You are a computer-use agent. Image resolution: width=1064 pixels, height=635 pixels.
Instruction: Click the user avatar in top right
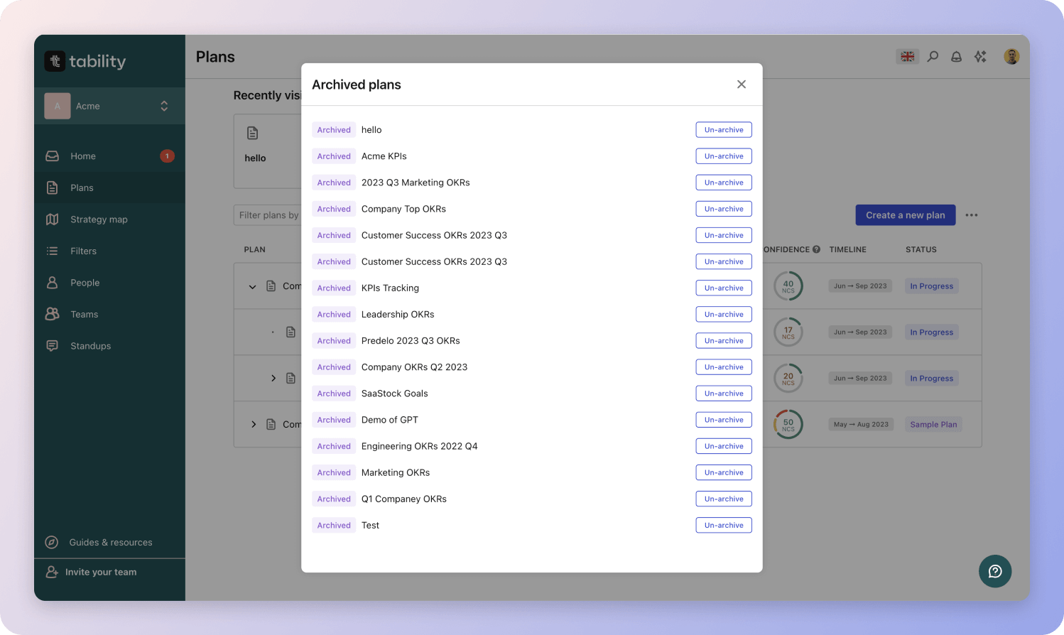pos(1011,57)
